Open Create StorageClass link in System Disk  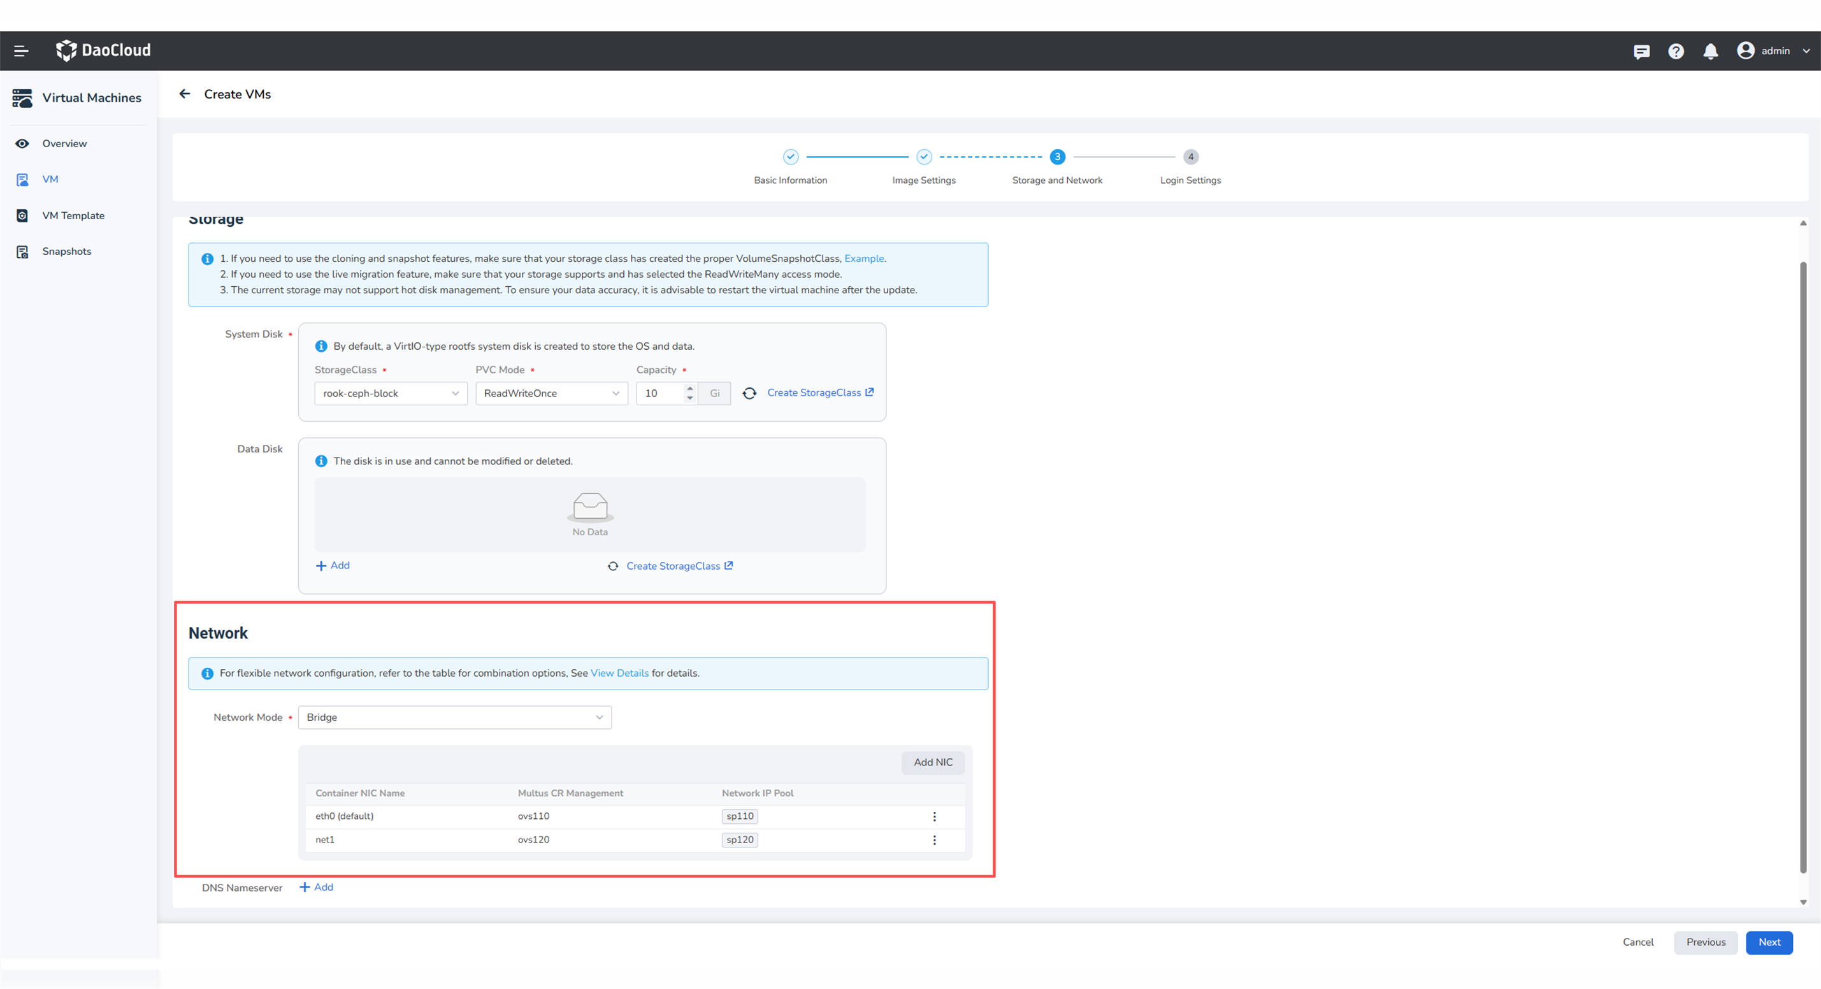click(x=821, y=393)
